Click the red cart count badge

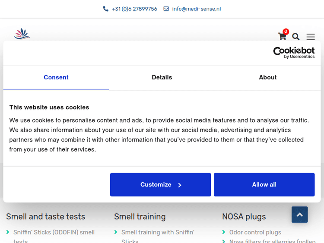coord(286,32)
